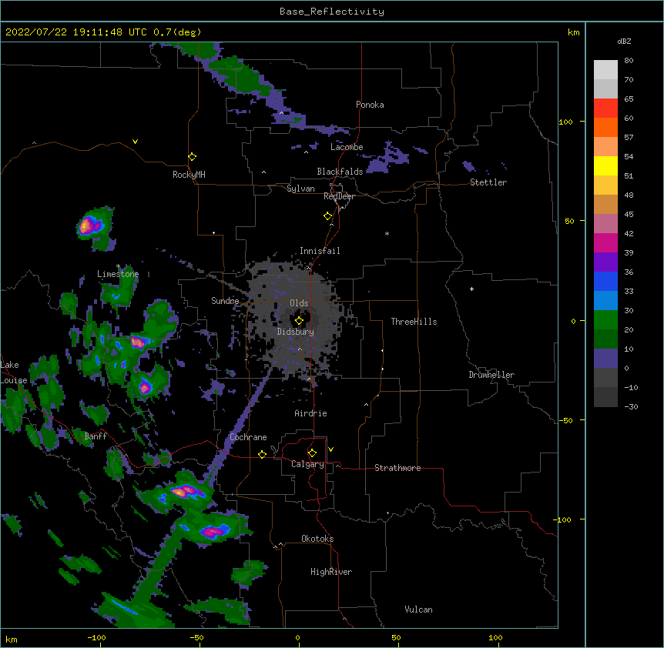Click the Cochrane town label
The height and width of the screenshot is (648, 664).
point(248,437)
